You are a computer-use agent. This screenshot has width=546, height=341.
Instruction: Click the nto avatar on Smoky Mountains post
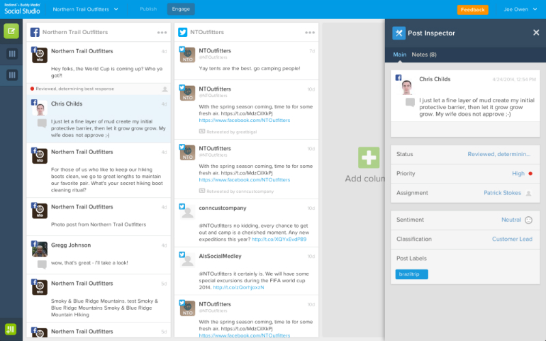(x=40, y=287)
